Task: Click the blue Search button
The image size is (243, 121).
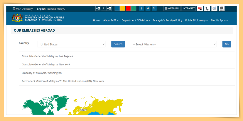Action: 118,44
